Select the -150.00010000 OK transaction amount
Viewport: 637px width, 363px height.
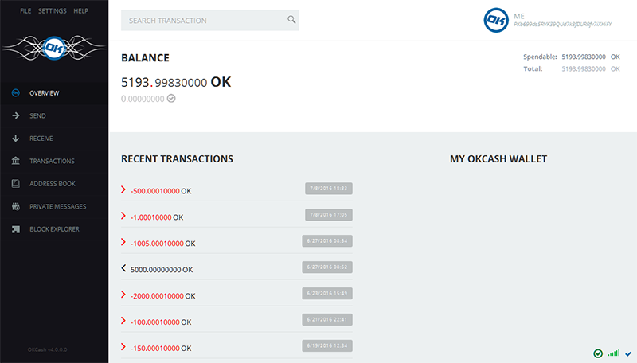tap(161, 349)
